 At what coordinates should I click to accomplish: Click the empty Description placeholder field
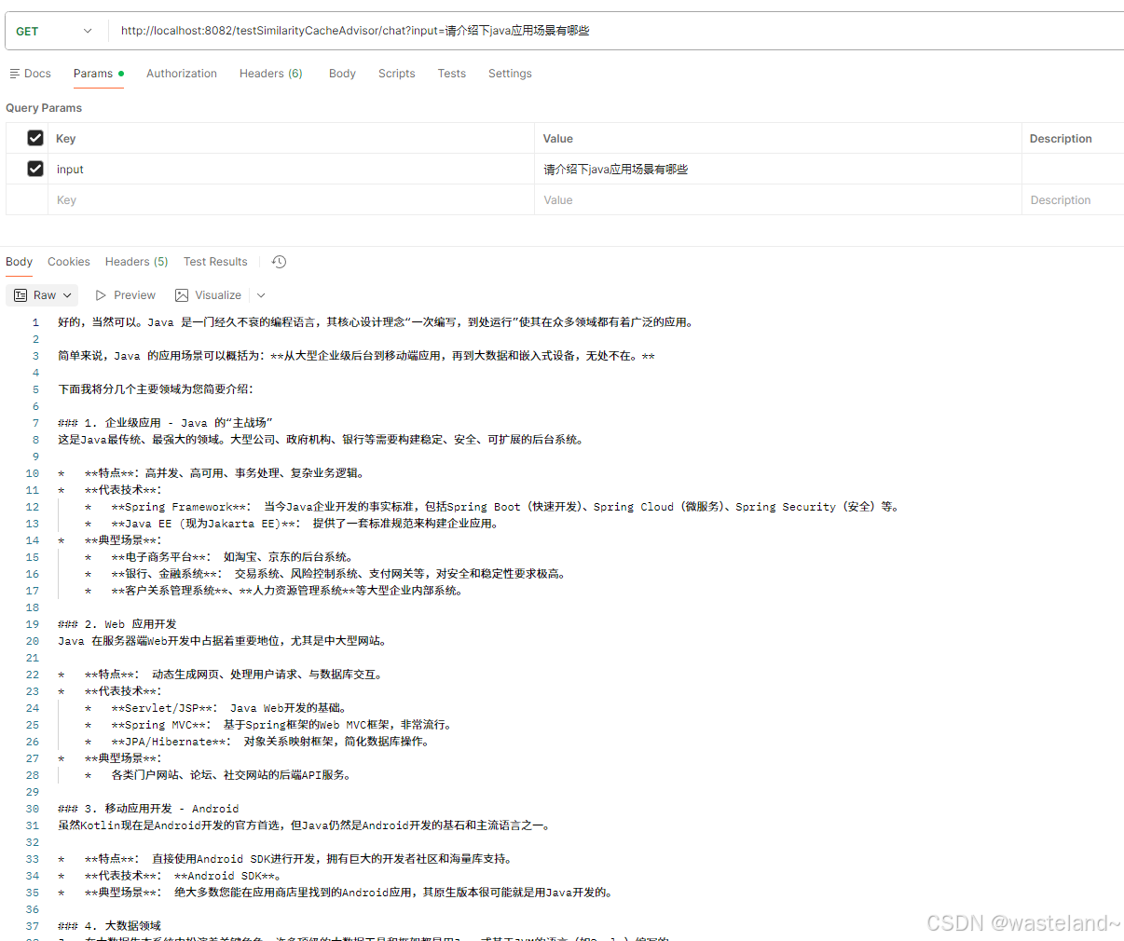pos(1073,200)
